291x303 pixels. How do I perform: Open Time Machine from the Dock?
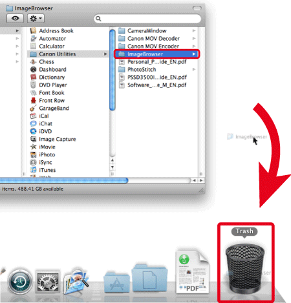pos(20,282)
